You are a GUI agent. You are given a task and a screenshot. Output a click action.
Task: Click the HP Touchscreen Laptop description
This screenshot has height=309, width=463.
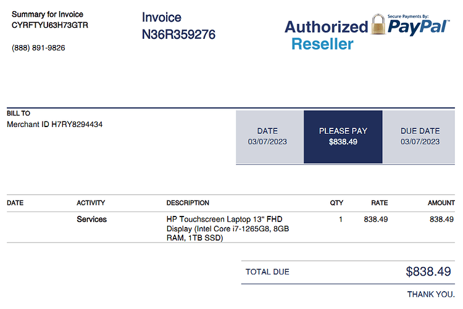pos(228,228)
